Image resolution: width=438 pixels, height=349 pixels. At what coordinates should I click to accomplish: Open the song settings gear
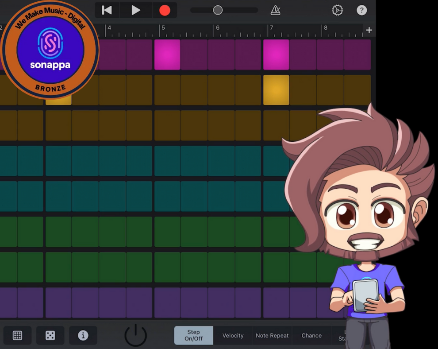[x=338, y=10]
